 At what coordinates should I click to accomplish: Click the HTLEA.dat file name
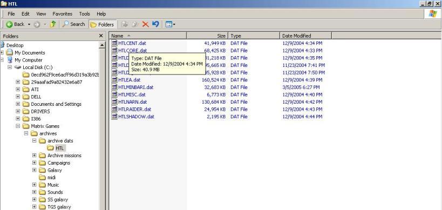(x=130, y=80)
